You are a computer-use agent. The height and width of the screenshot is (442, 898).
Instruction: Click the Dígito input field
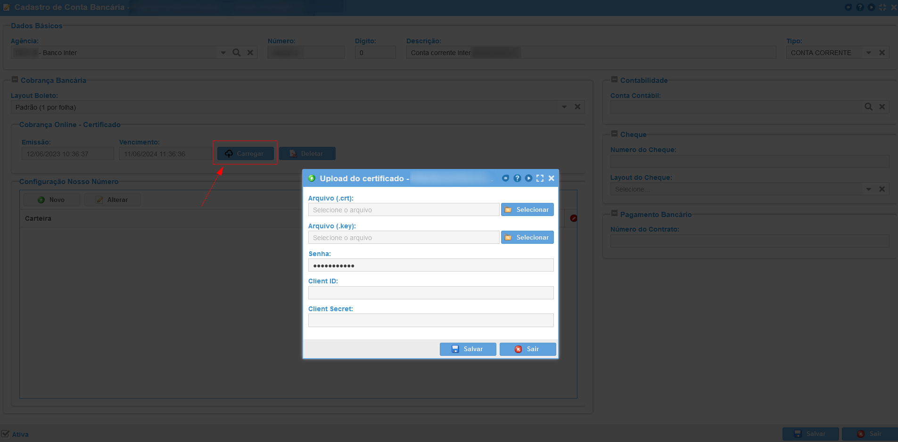tap(375, 52)
